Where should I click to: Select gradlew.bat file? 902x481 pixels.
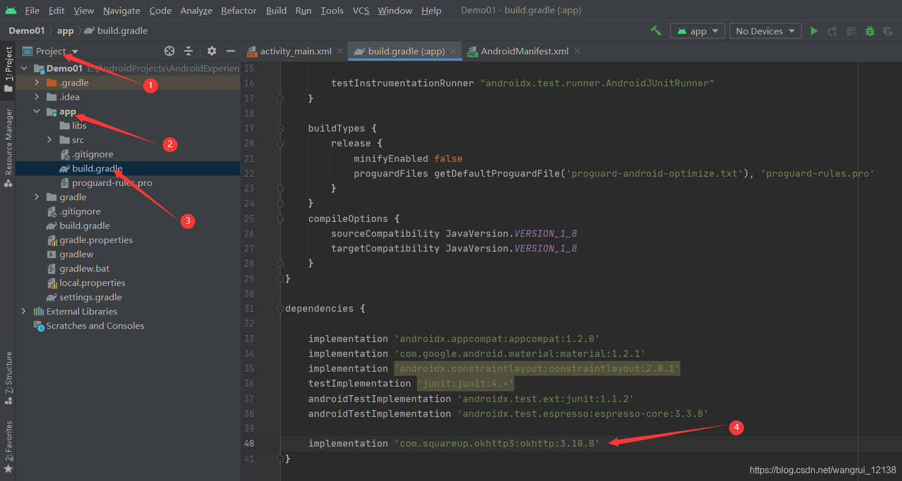pos(78,268)
